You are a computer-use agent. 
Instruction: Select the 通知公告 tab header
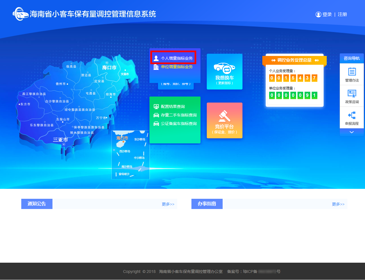coord(37,204)
